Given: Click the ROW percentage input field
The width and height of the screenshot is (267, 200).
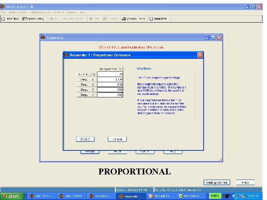Looking at the screenshot, I should 110,74.
